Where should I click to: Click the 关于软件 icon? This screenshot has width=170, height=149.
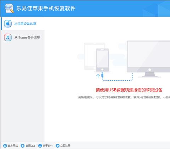[40, 146]
